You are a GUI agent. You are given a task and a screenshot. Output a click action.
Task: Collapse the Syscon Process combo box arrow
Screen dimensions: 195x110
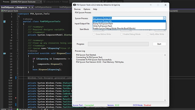click(x=165, y=18)
